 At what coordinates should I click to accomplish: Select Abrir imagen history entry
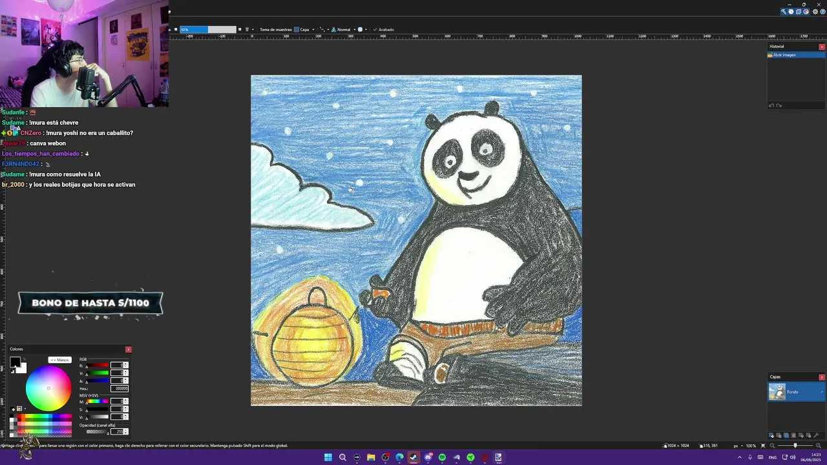[796, 55]
